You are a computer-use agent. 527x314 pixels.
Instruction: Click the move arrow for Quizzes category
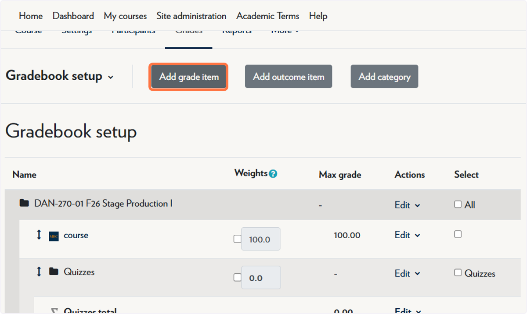pos(39,272)
